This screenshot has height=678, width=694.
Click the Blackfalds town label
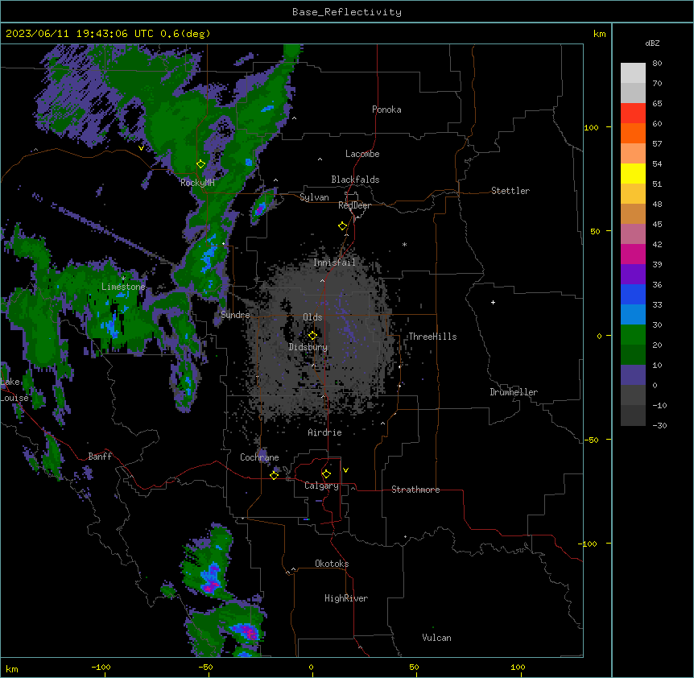point(355,180)
